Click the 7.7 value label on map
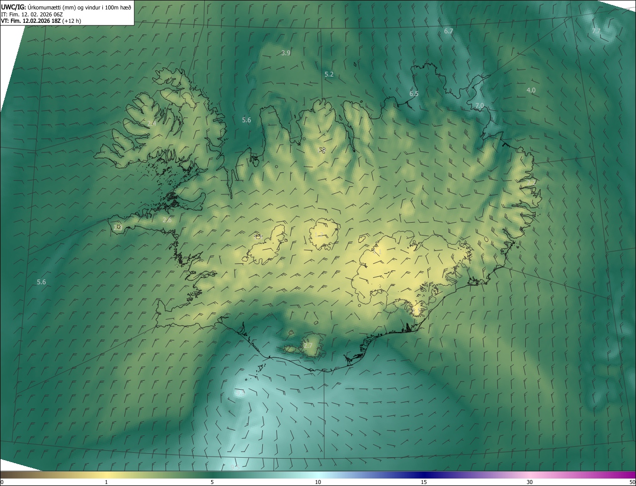 [x=596, y=31]
